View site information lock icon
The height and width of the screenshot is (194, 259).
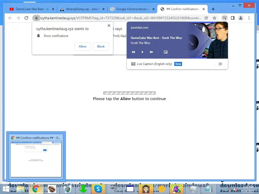[36, 18]
